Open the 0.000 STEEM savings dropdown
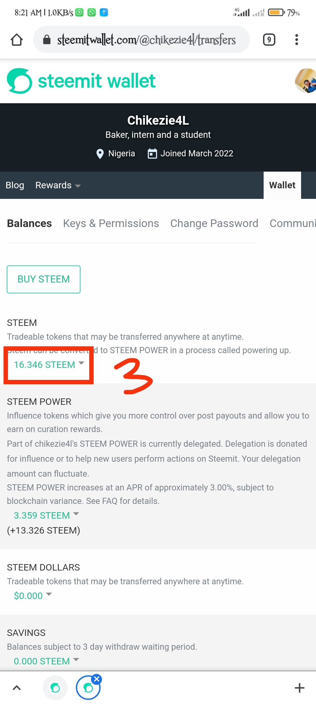 click(x=46, y=661)
